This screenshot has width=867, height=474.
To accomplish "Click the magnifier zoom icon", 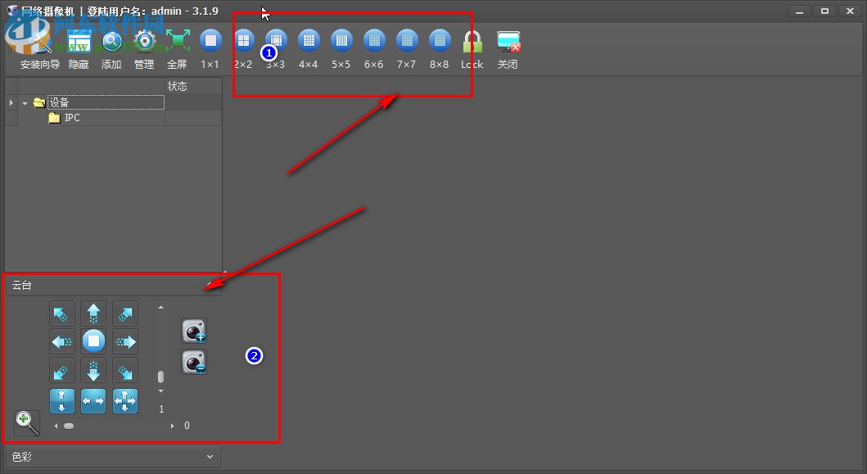I will tap(26, 423).
